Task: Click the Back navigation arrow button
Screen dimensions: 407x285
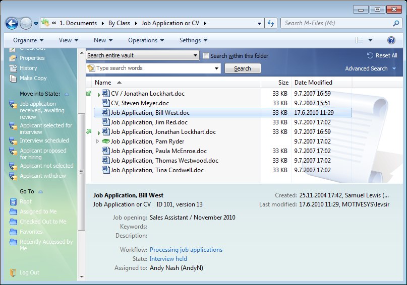Action: point(12,23)
